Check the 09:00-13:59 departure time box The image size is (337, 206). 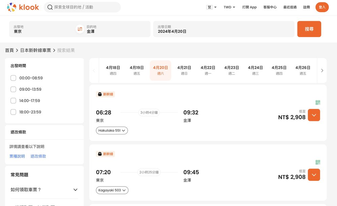[x=13, y=89]
